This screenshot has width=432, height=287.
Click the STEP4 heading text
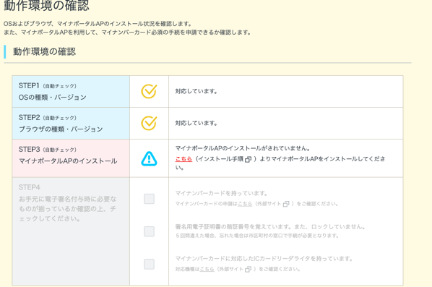coord(29,187)
